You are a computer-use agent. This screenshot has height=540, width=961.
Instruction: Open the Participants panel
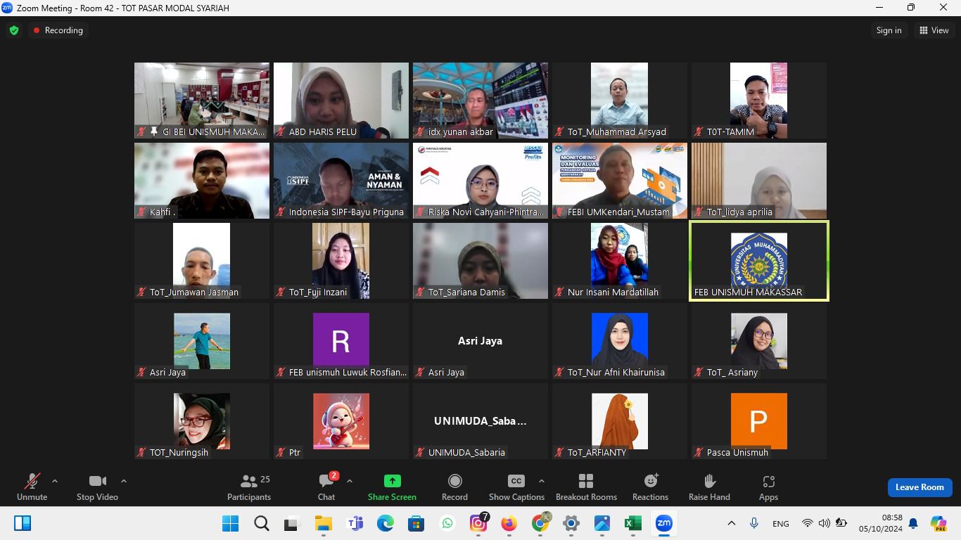tap(248, 487)
